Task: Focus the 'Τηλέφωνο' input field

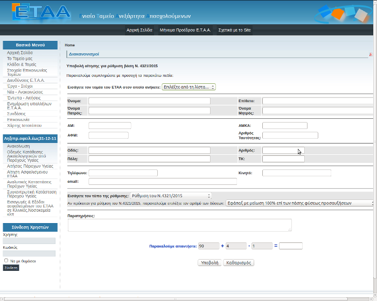Action: tap(123, 173)
